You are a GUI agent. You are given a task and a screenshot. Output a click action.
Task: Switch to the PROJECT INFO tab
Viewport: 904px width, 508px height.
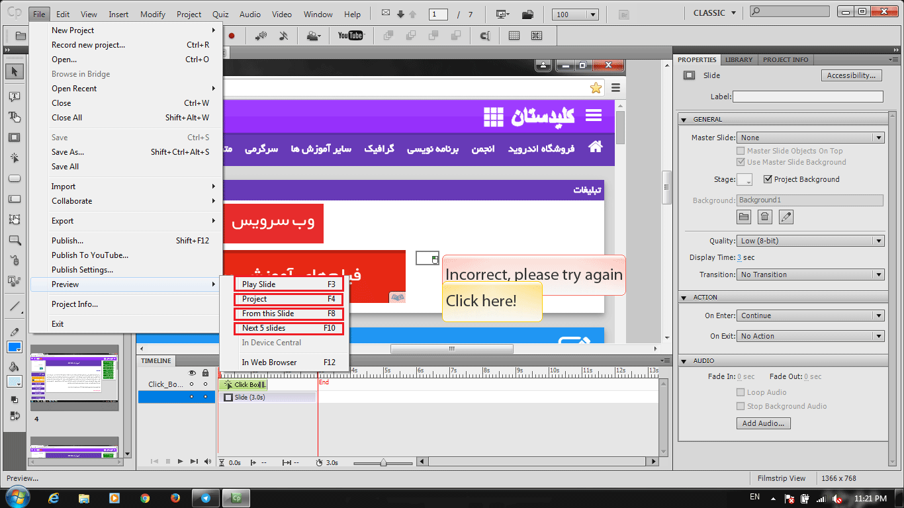point(786,60)
